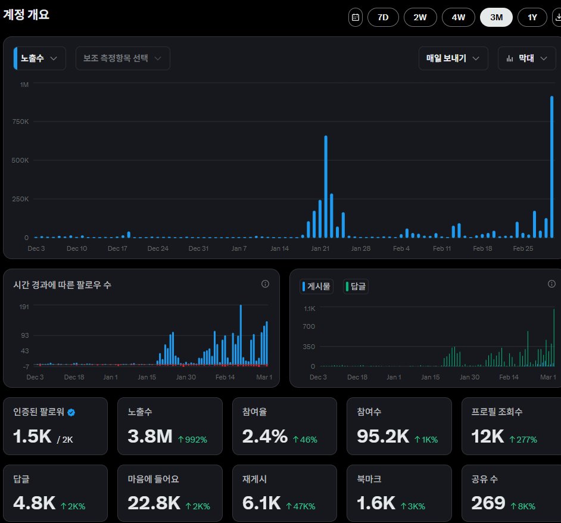561x523 pixels.
Task: Click the info icon on the follower chart
Action: (265, 284)
